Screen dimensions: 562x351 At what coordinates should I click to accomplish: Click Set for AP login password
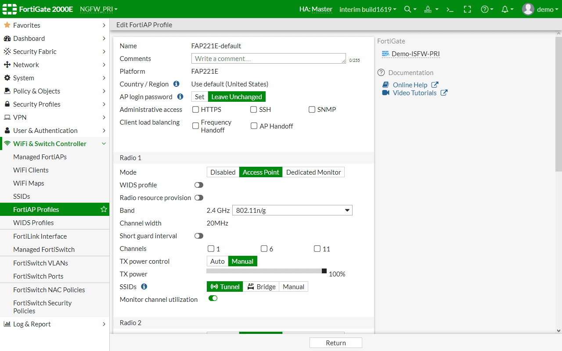[200, 97]
